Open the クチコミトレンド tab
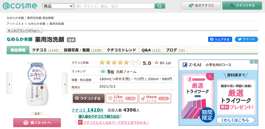Screen dimensions: 265x129 point(121,50)
